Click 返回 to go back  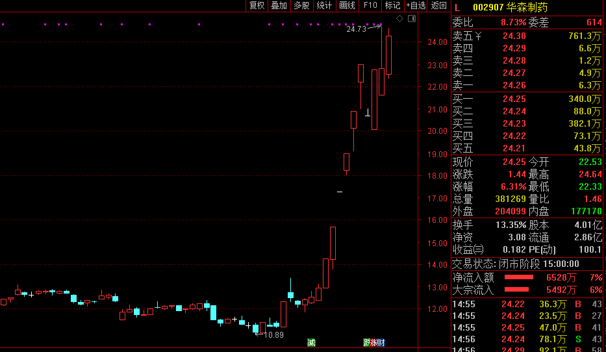click(438, 5)
